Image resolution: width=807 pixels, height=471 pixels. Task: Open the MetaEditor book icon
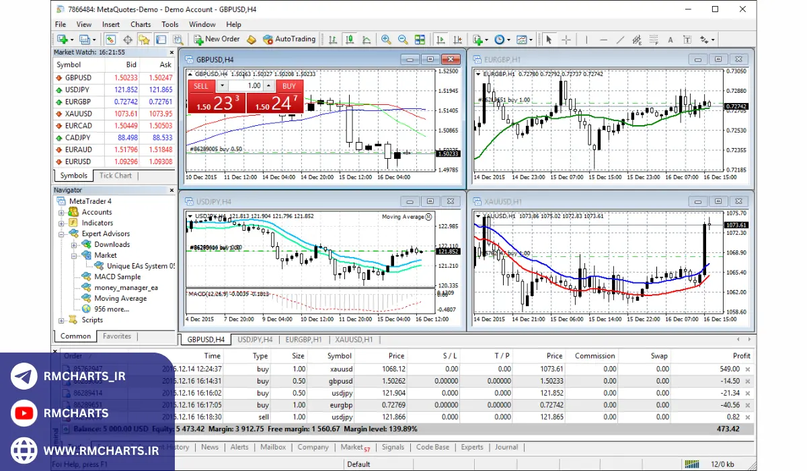tap(252, 40)
